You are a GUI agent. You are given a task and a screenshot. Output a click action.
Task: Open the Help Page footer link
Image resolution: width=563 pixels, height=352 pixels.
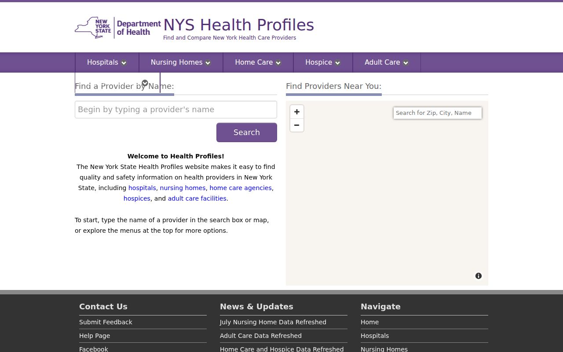pyautogui.click(x=95, y=336)
